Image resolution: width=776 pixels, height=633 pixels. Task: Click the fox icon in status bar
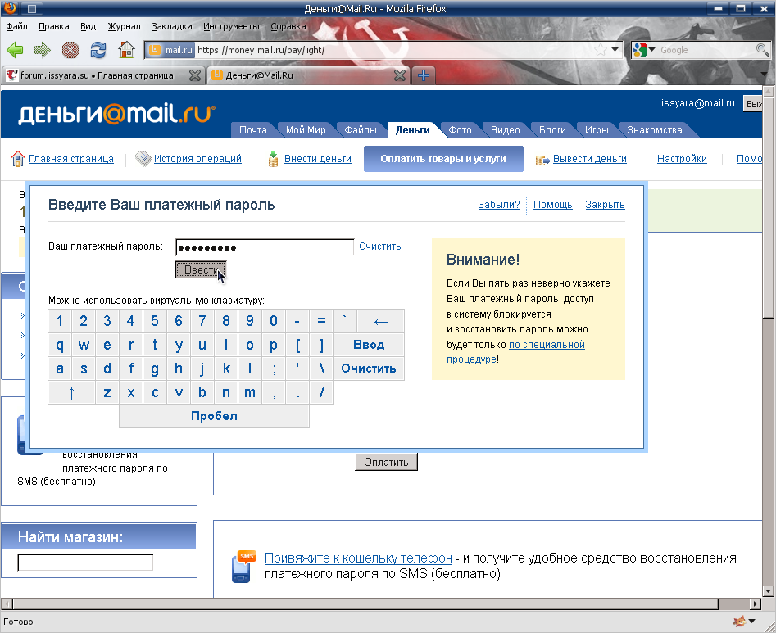(739, 622)
